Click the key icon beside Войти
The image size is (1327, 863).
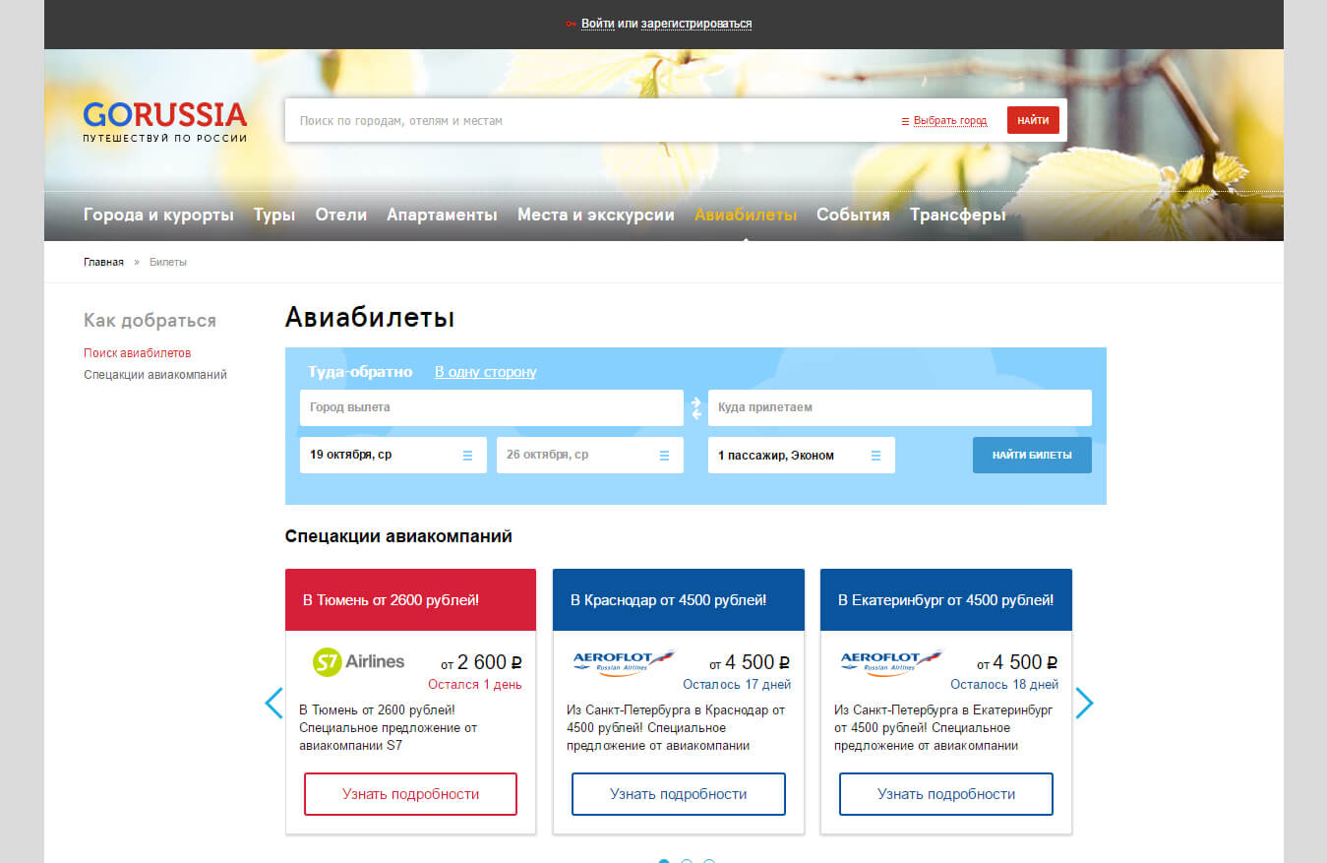pos(571,24)
